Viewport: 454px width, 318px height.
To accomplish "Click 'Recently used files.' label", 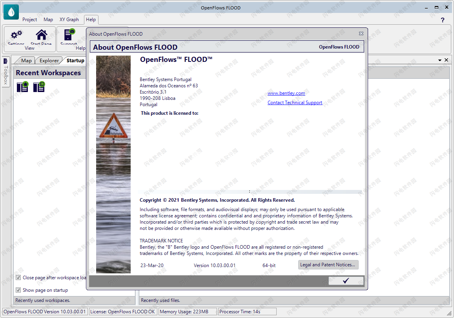I will click(x=160, y=300).
